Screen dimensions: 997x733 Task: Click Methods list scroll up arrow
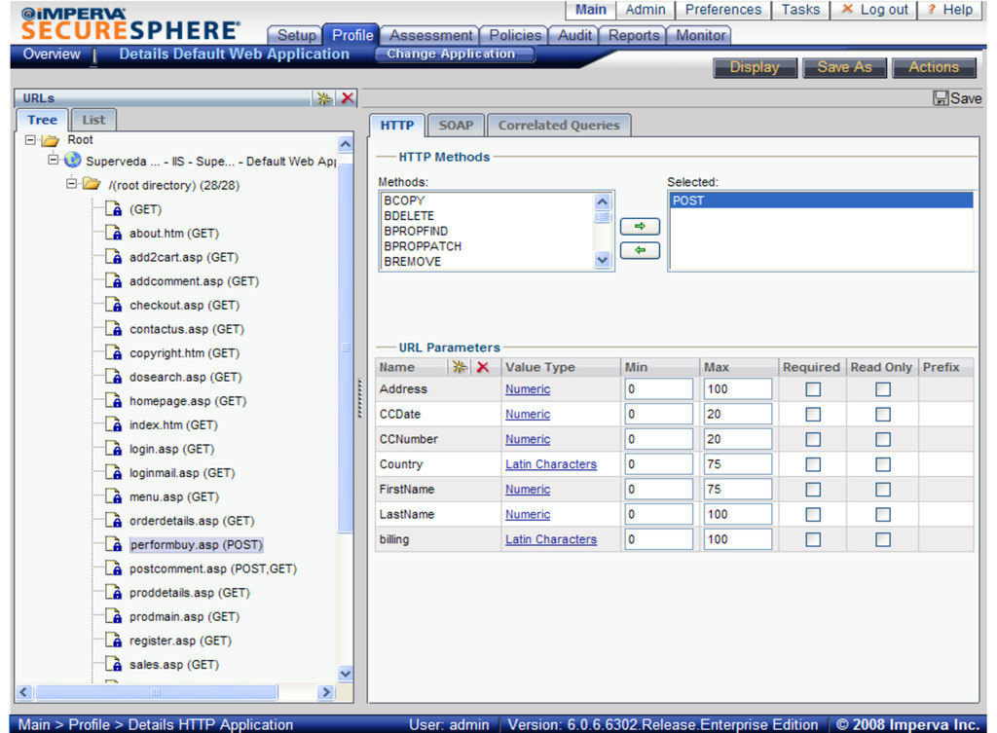(602, 202)
